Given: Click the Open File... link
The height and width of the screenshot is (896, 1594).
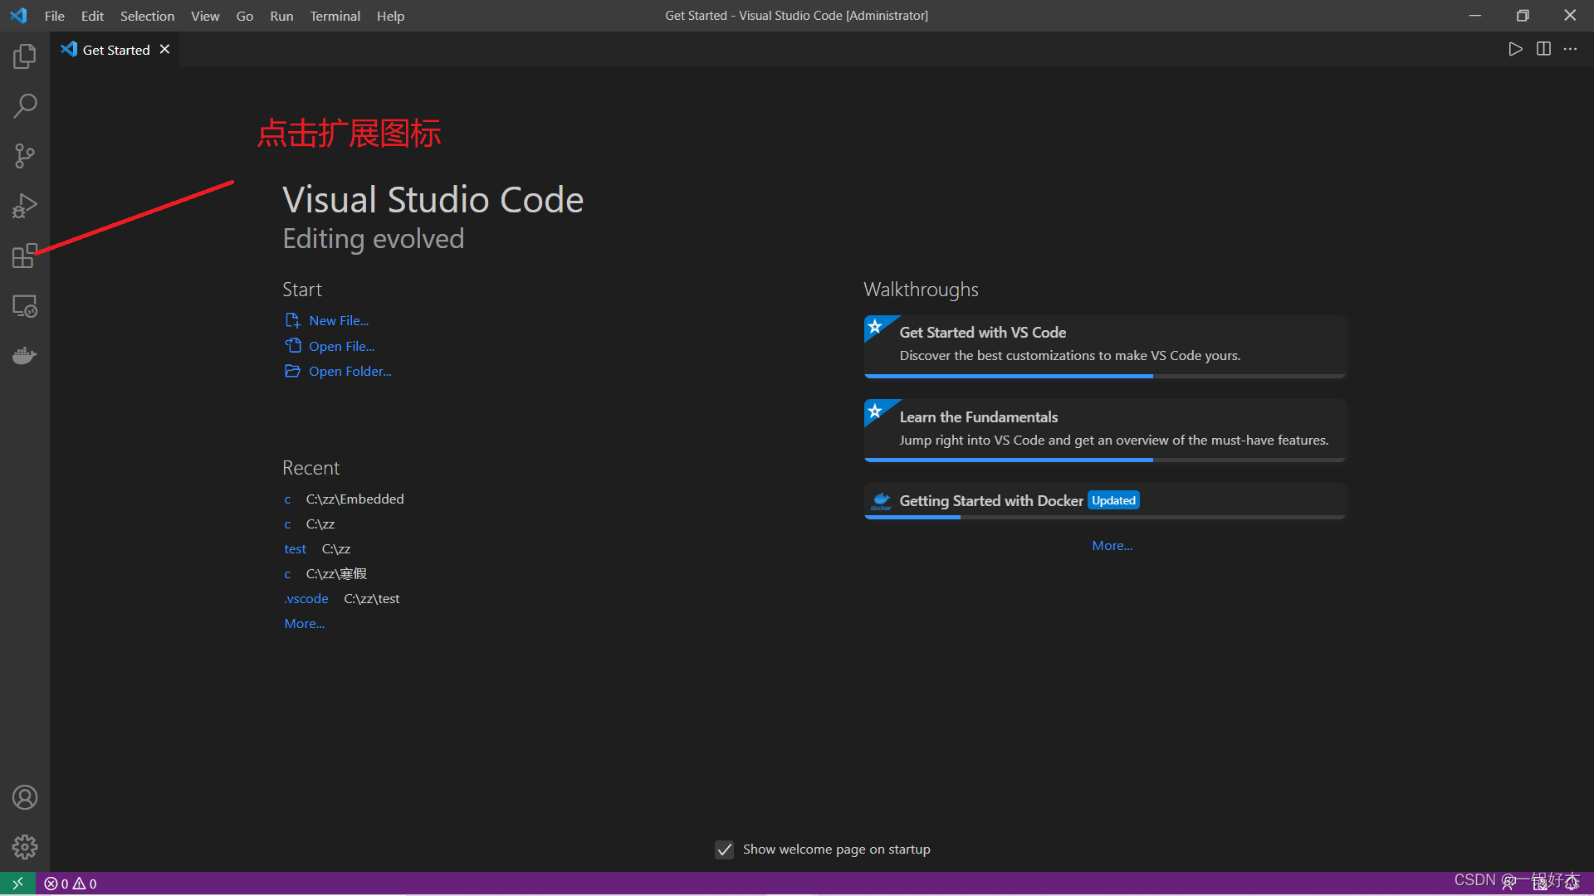Looking at the screenshot, I should [x=341, y=346].
